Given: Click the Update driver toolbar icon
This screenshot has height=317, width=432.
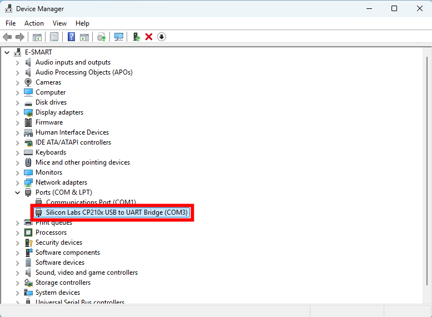Looking at the screenshot, I should (x=102, y=37).
